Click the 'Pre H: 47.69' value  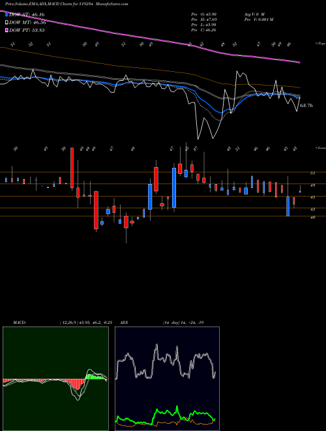(x=203, y=20)
